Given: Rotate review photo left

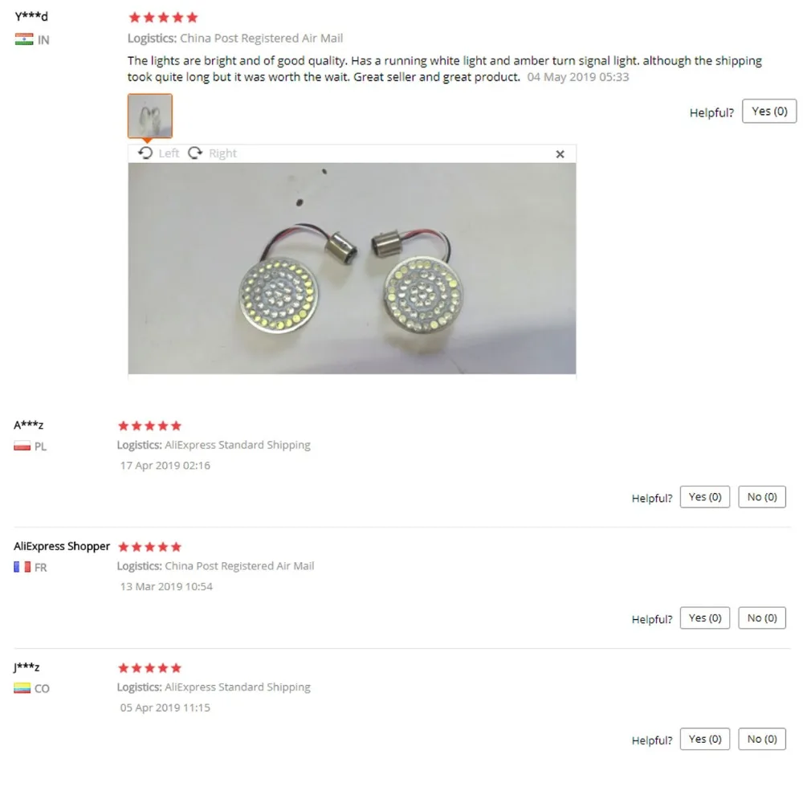Looking at the screenshot, I should [158, 153].
